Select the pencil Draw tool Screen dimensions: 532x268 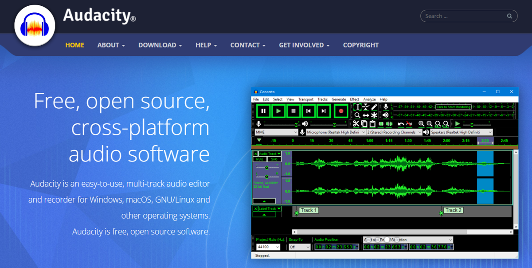[x=374, y=107]
